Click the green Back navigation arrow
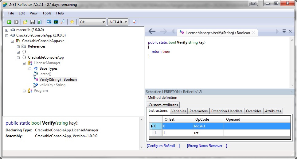Screen dimensions: 297x159 9,22
